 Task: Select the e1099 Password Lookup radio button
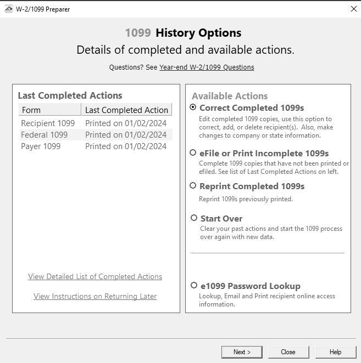[x=194, y=286]
